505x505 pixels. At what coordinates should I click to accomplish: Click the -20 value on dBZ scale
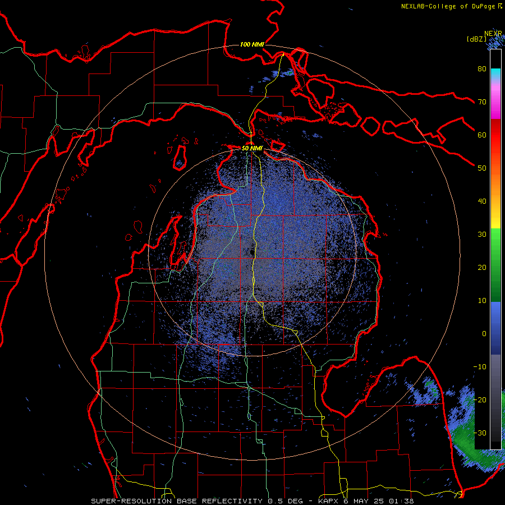tap(480, 400)
